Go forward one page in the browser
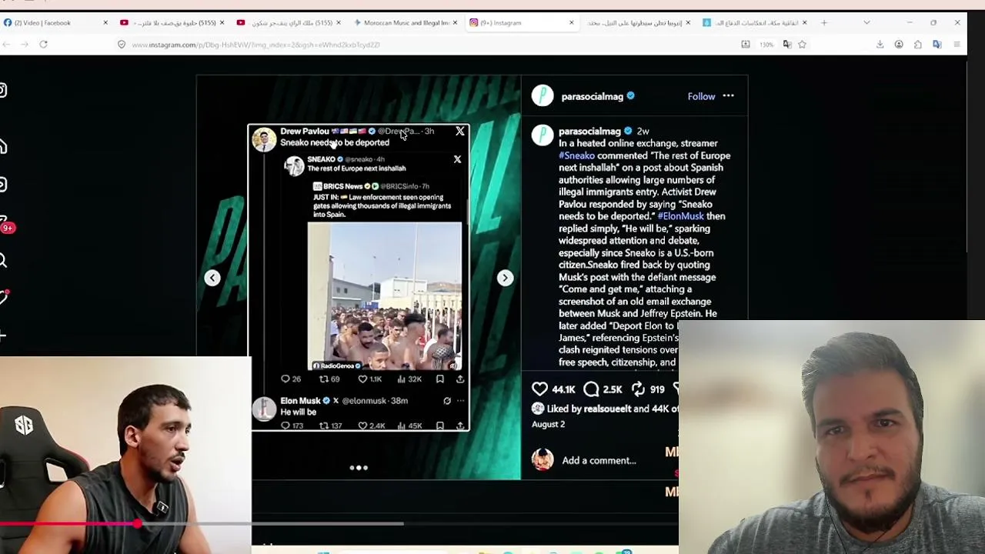Image resolution: width=985 pixels, height=554 pixels. click(25, 45)
